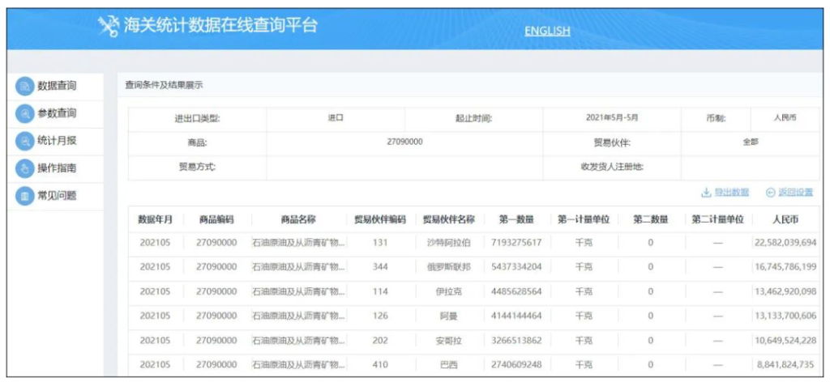Screen dimensions: 830x382
Task: Click the 阿曼 partner name cell
Action: [x=449, y=316]
